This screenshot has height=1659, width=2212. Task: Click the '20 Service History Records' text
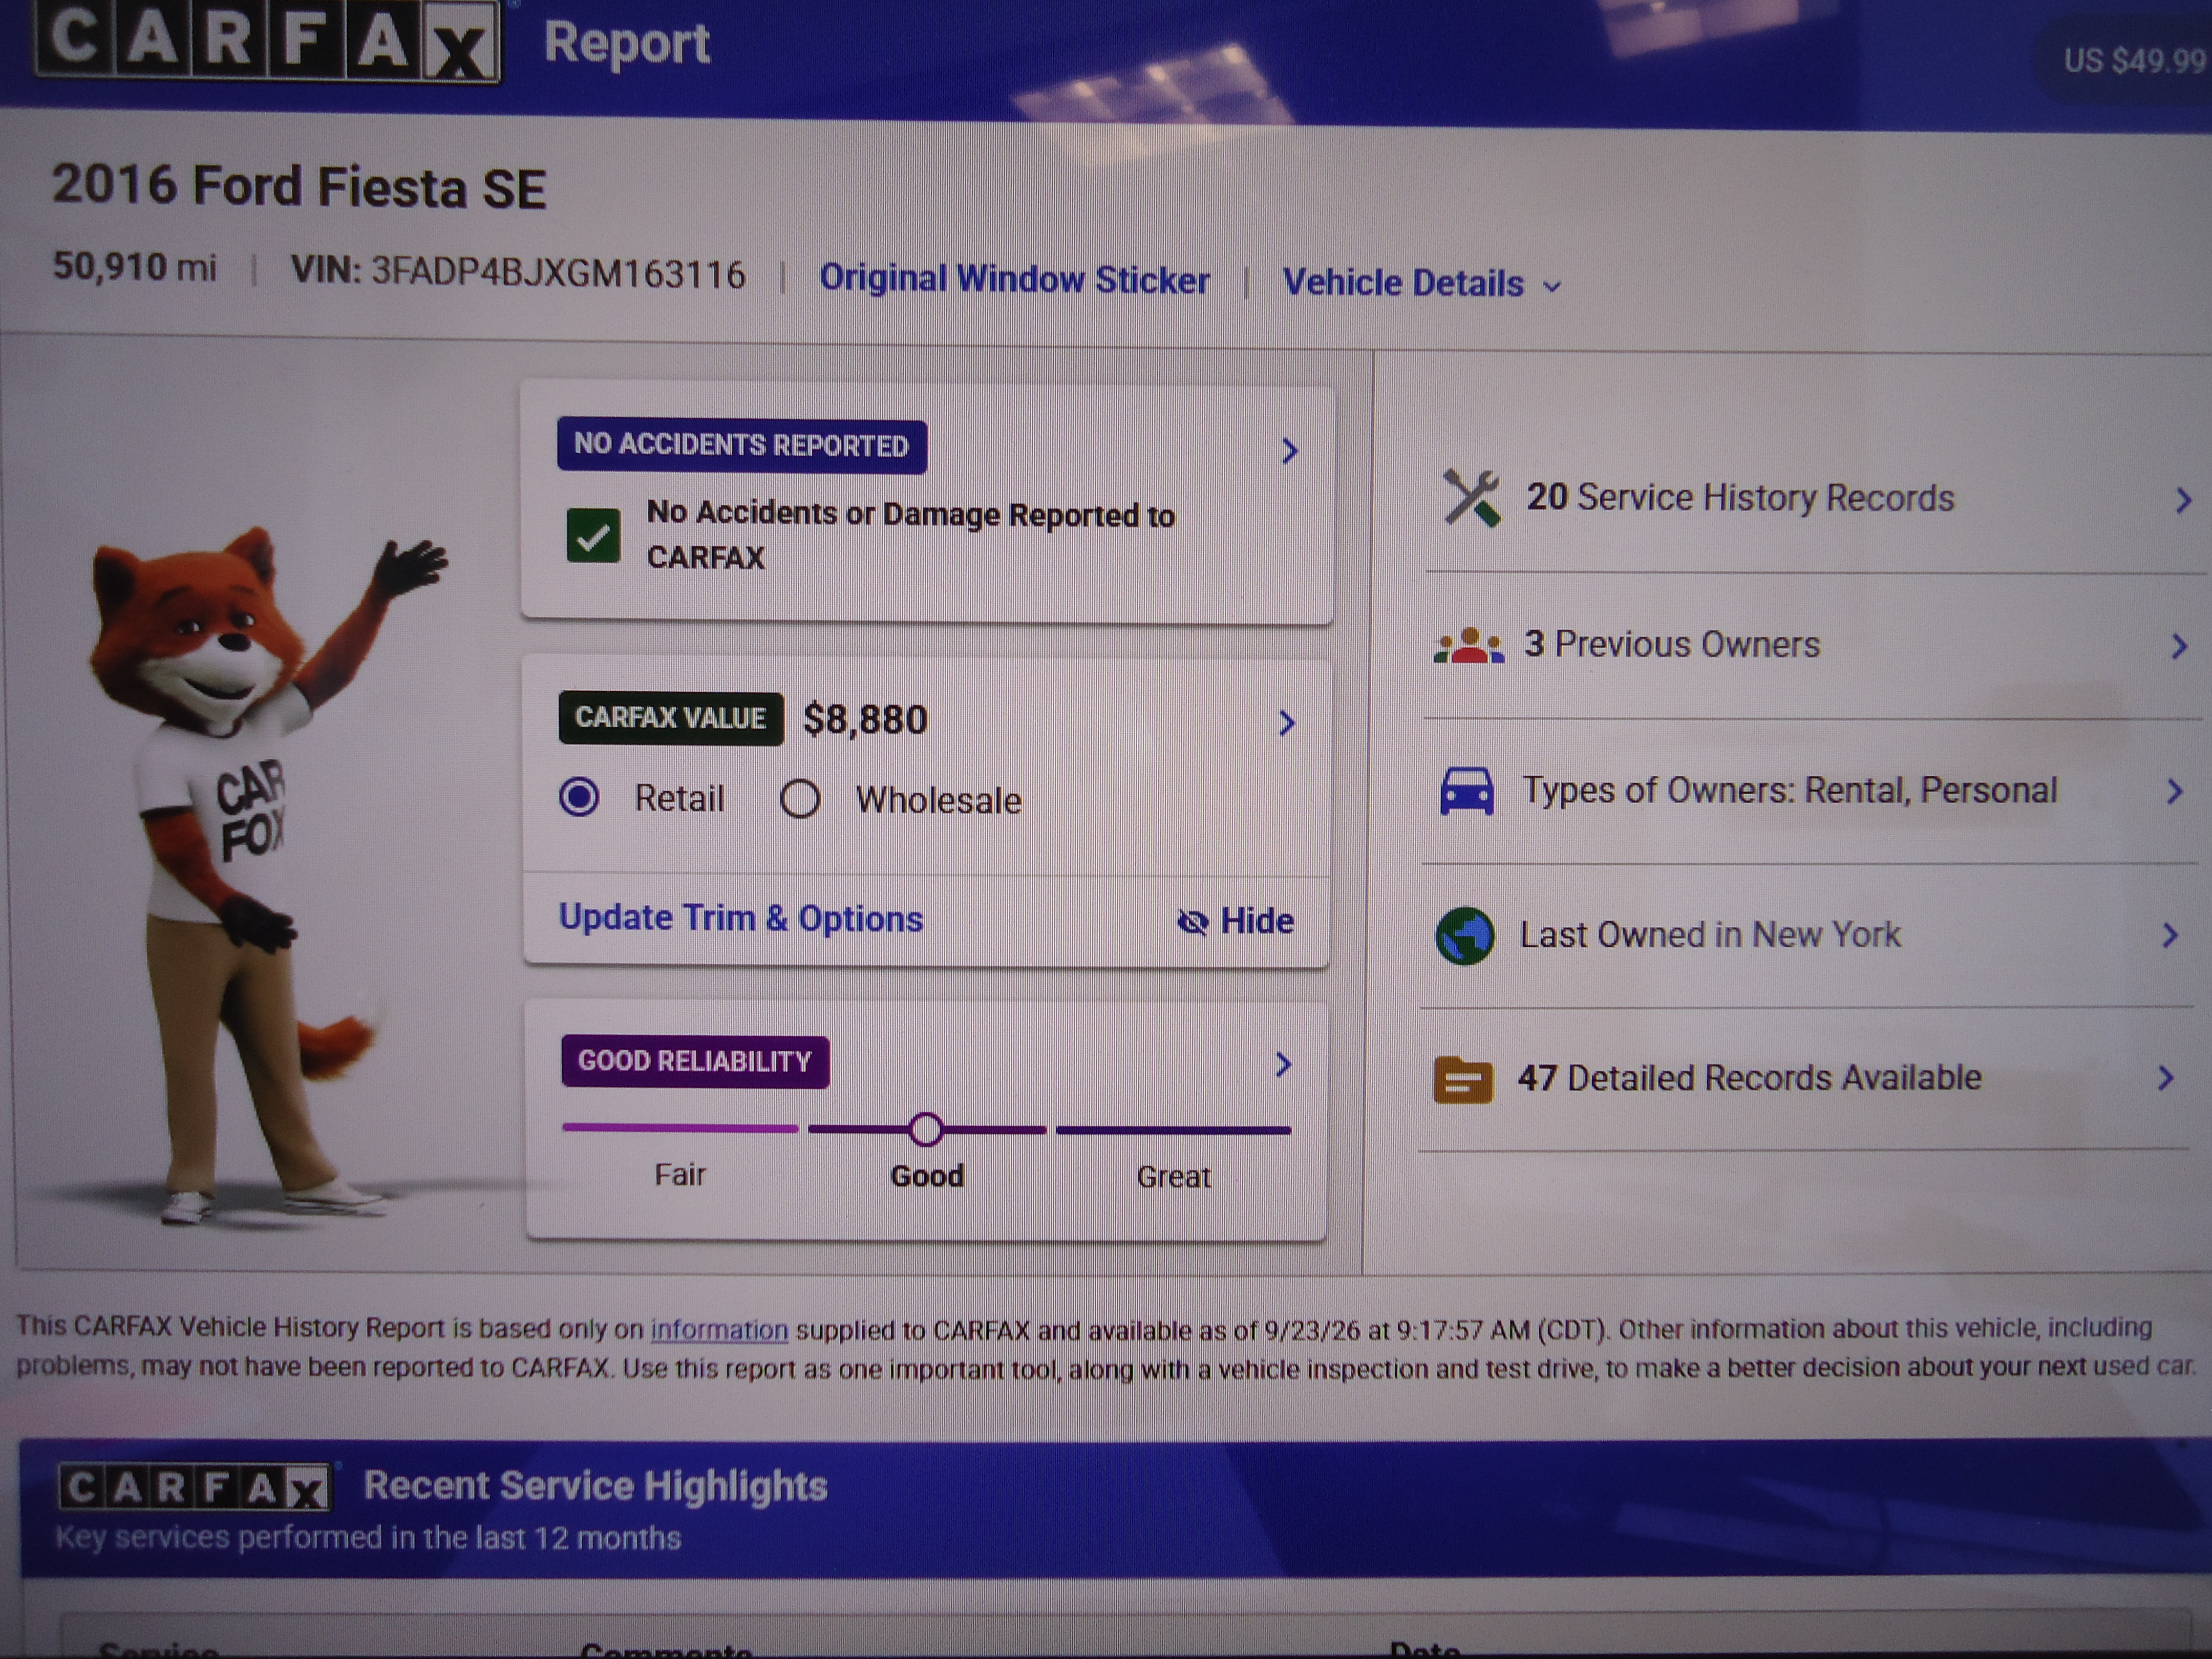tap(1739, 498)
